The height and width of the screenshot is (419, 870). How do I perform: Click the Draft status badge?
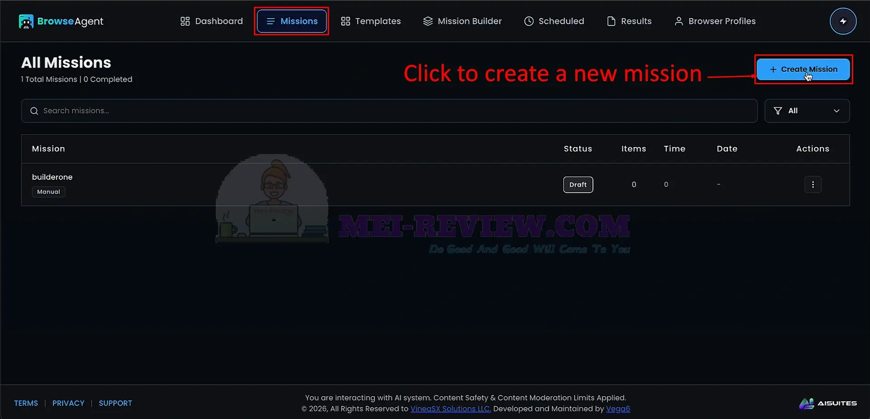[578, 184]
